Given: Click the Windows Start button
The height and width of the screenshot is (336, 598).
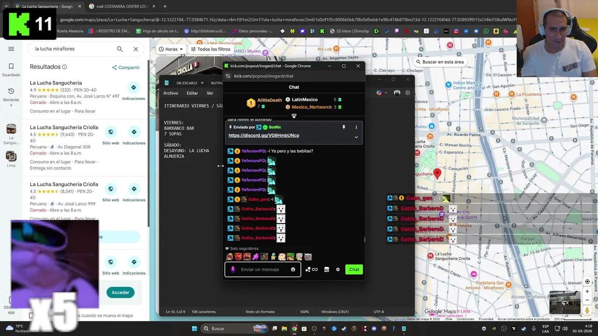Looking at the screenshot, I should 194,329.
